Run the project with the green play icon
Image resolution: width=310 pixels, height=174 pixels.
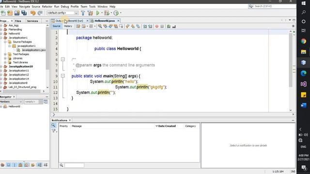tap(98, 13)
